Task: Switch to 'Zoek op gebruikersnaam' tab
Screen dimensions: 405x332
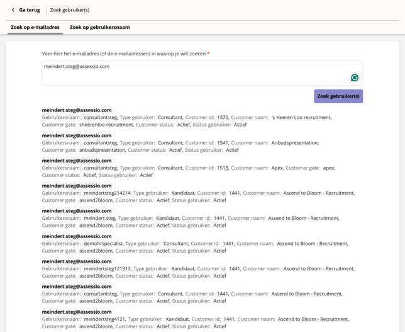Action: tap(99, 28)
